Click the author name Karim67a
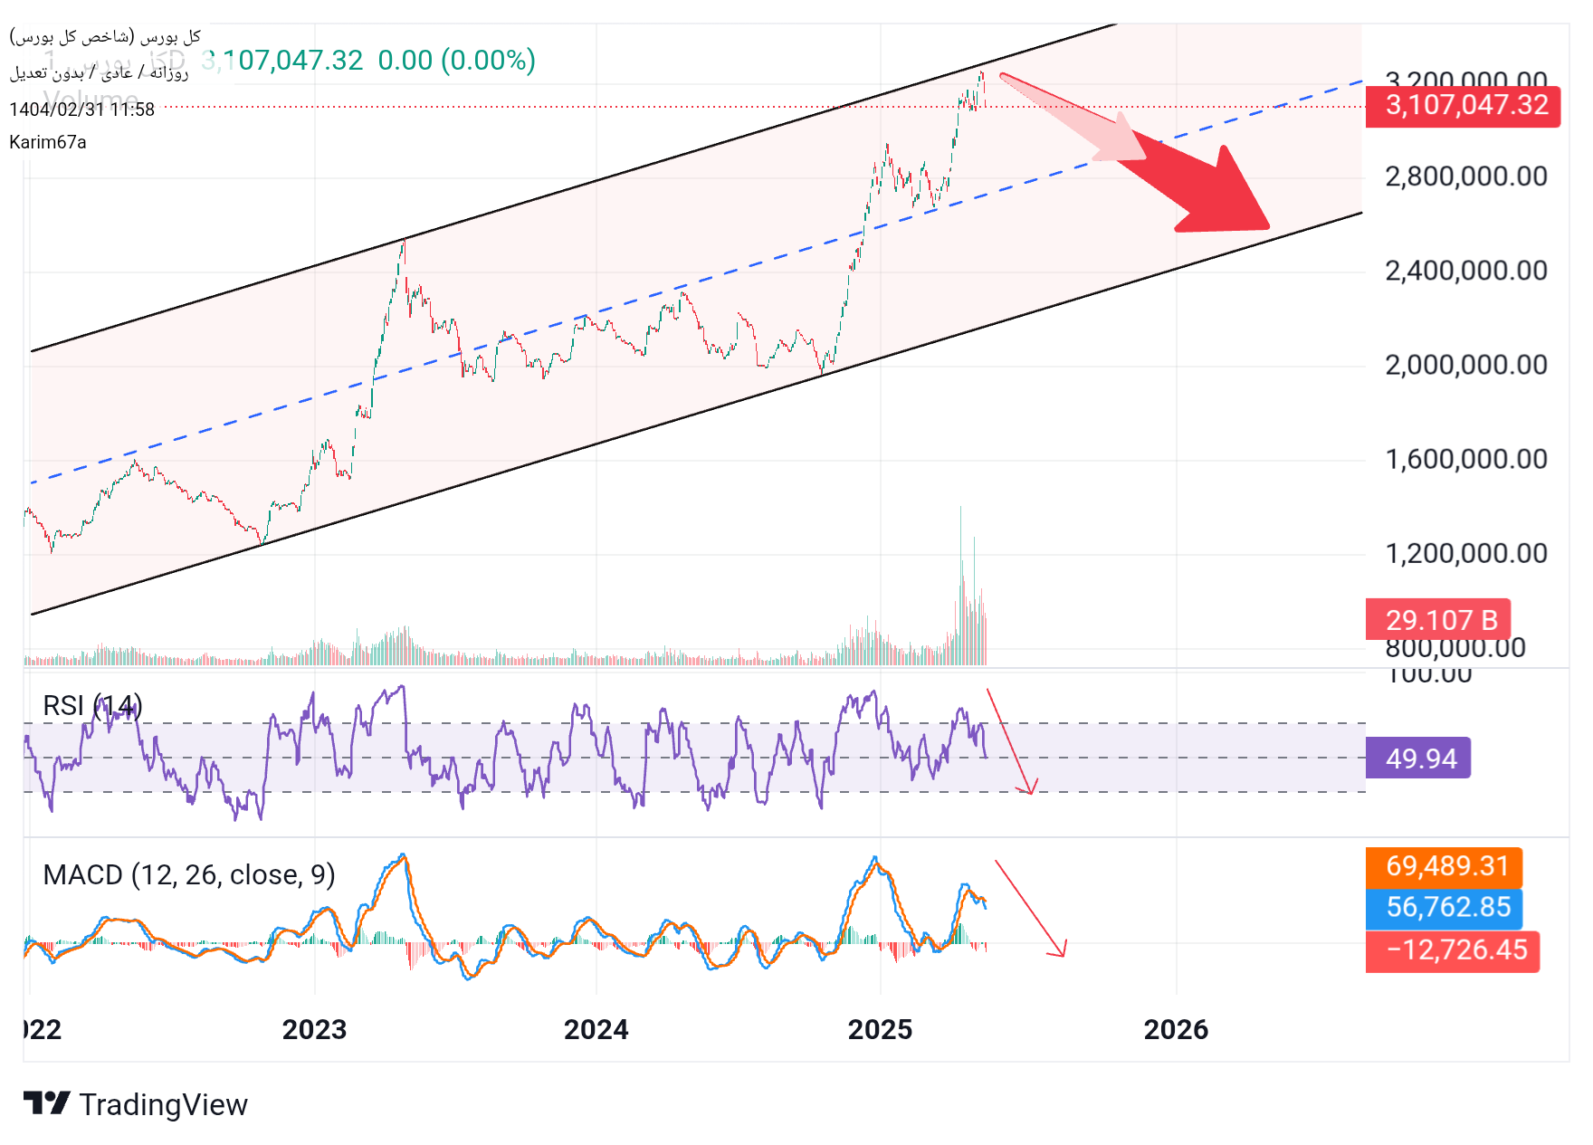This screenshot has height=1145, width=1593. click(48, 142)
